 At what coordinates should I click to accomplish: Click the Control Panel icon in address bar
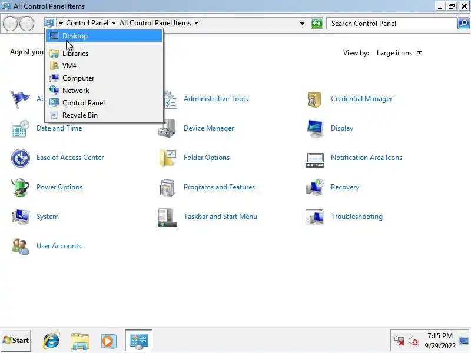[x=49, y=23]
